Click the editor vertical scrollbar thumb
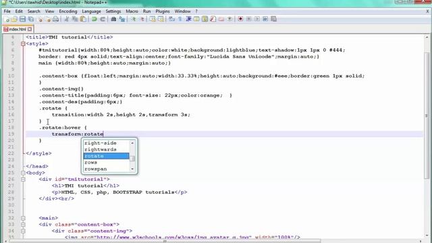This screenshot has height=243, width=432. point(427,115)
